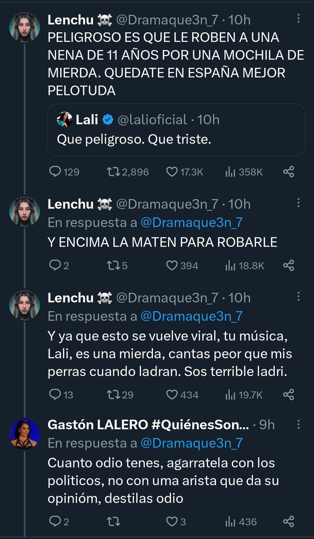The width and height of the screenshot is (314, 539).
Task: Like the first tweet with 17.3K likes
Action: click(172, 172)
